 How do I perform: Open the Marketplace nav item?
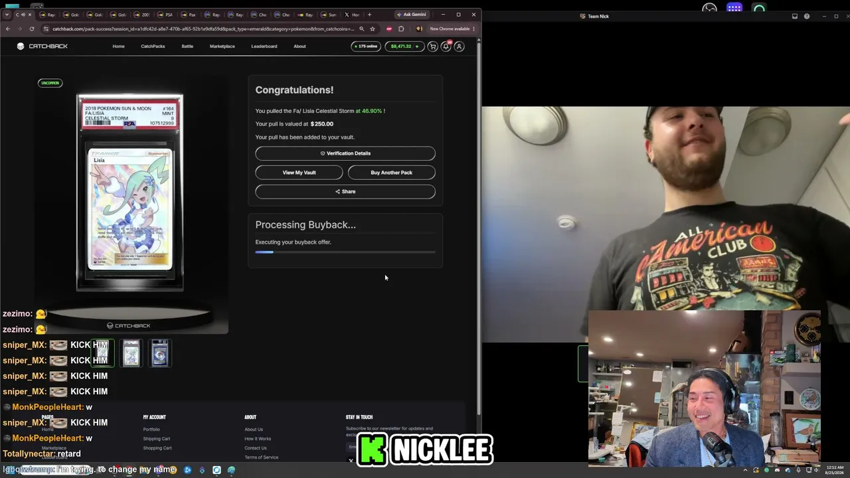[x=222, y=46]
